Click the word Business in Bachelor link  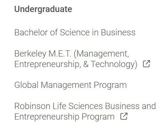coord(118,32)
